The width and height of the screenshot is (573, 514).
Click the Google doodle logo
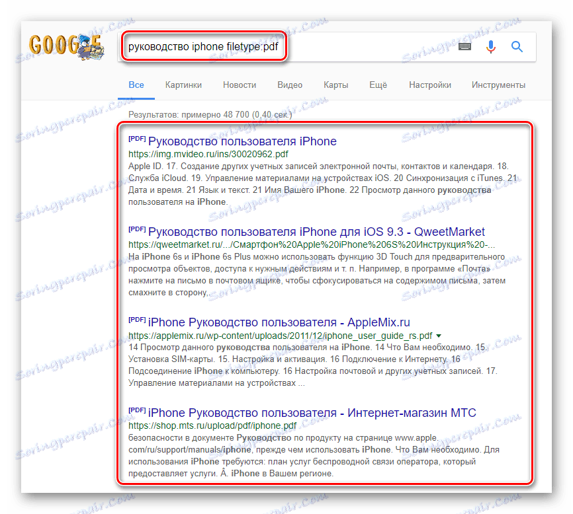pyautogui.click(x=67, y=46)
